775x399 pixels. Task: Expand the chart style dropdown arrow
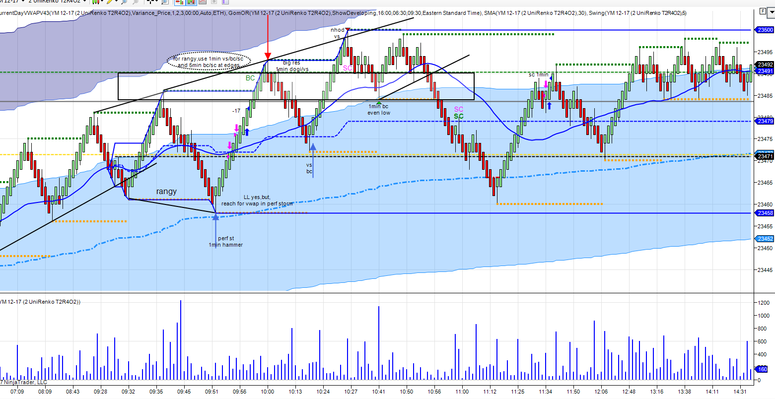coord(102,1)
